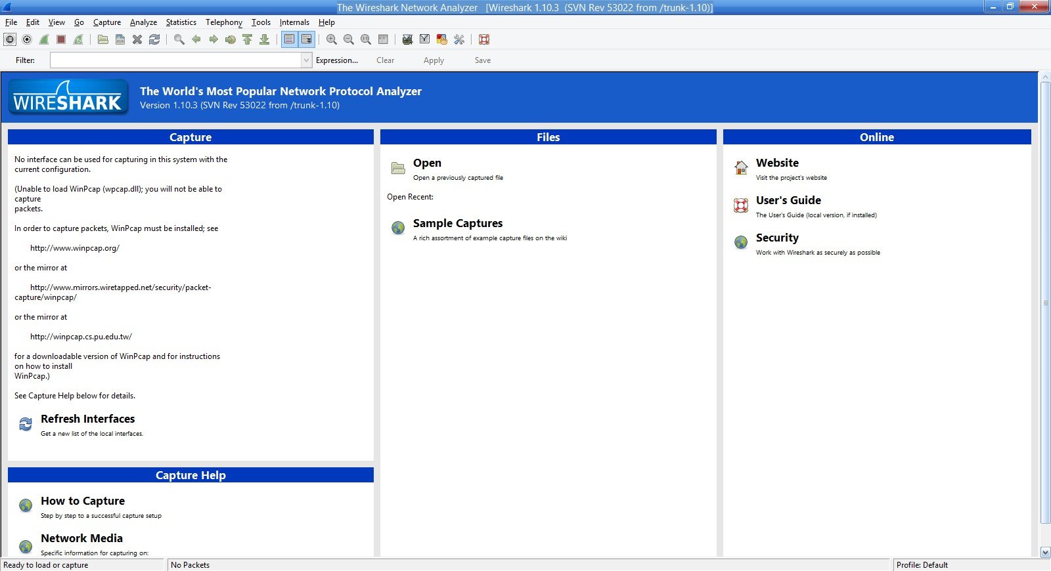Open the Security page link
1051x571 pixels.
pyautogui.click(x=777, y=238)
